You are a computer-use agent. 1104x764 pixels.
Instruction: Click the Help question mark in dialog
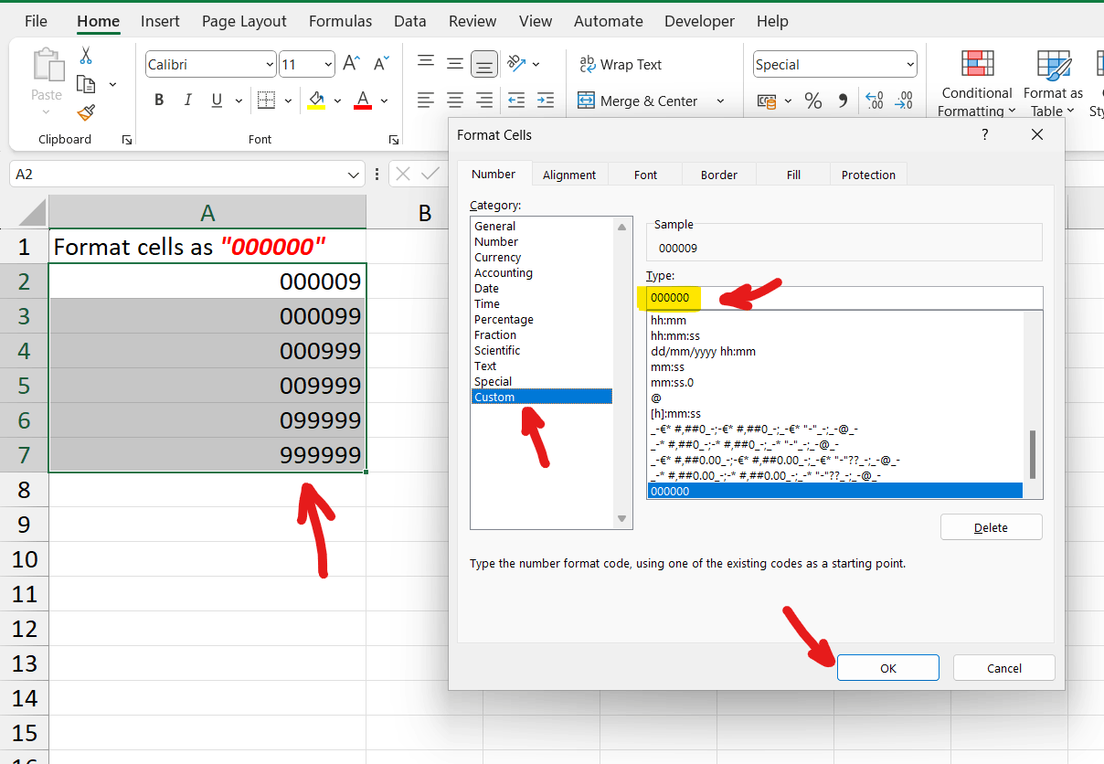(x=985, y=134)
